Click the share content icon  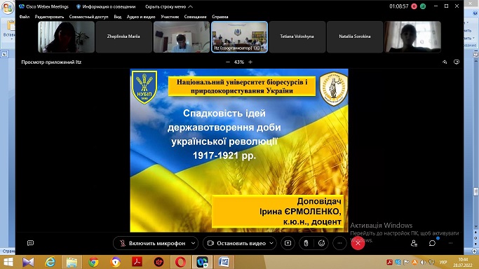tap(288, 243)
